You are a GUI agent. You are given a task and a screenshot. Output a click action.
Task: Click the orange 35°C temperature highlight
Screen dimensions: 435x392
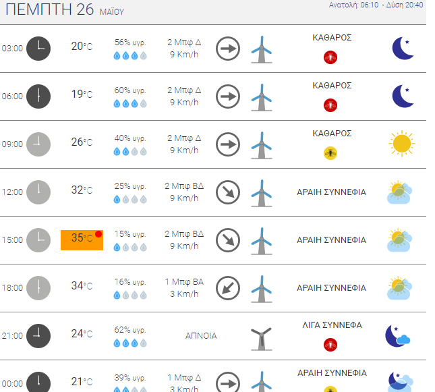tap(82, 239)
